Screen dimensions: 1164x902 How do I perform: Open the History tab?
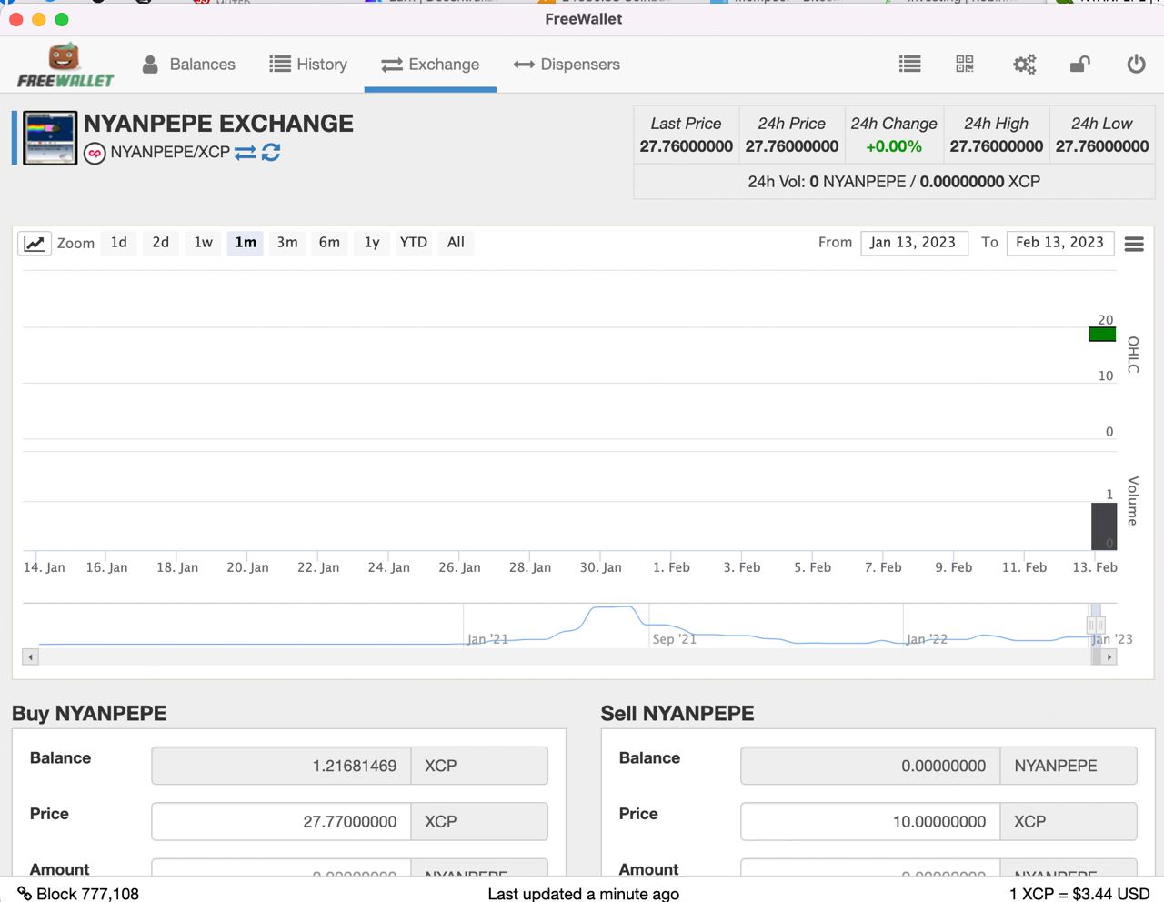(x=308, y=65)
